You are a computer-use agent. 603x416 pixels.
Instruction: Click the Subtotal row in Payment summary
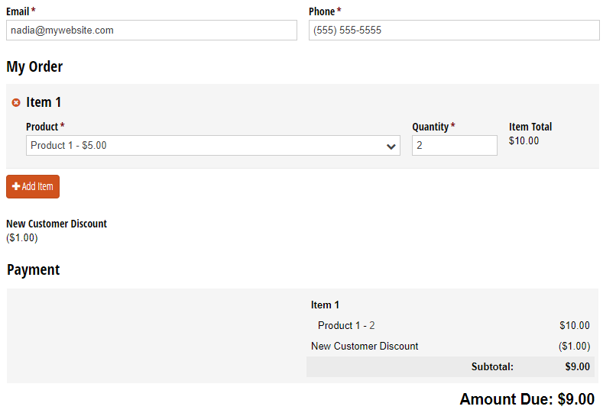click(450, 367)
